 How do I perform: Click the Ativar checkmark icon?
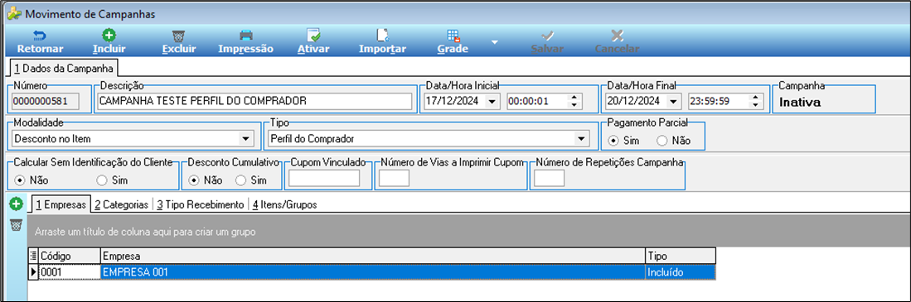coord(313,36)
